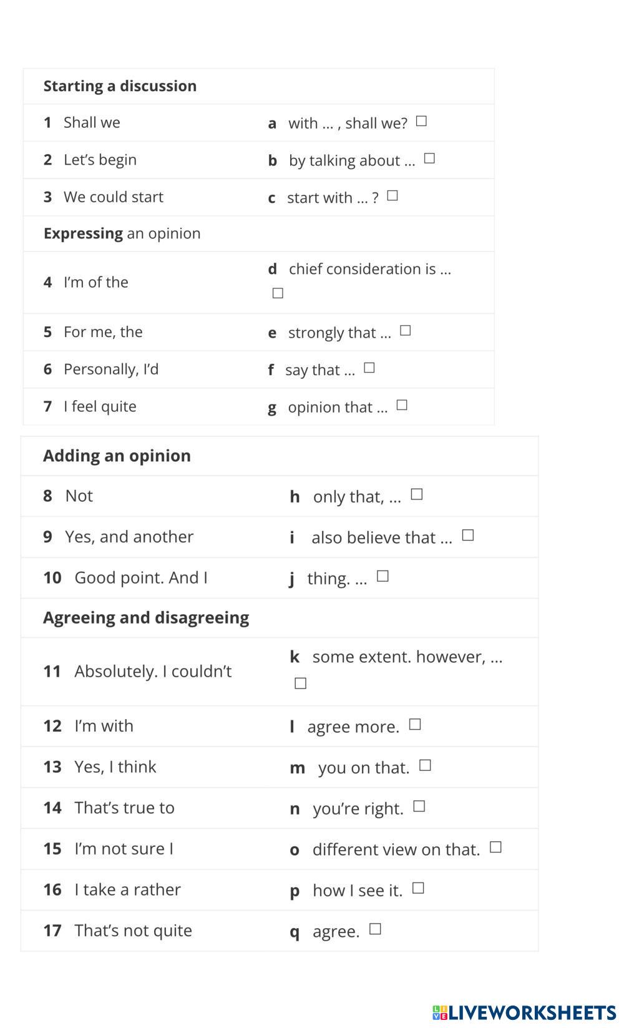Tick the box under 'chief consideration is ...'
The height and width of the screenshot is (1028, 624).
278,293
